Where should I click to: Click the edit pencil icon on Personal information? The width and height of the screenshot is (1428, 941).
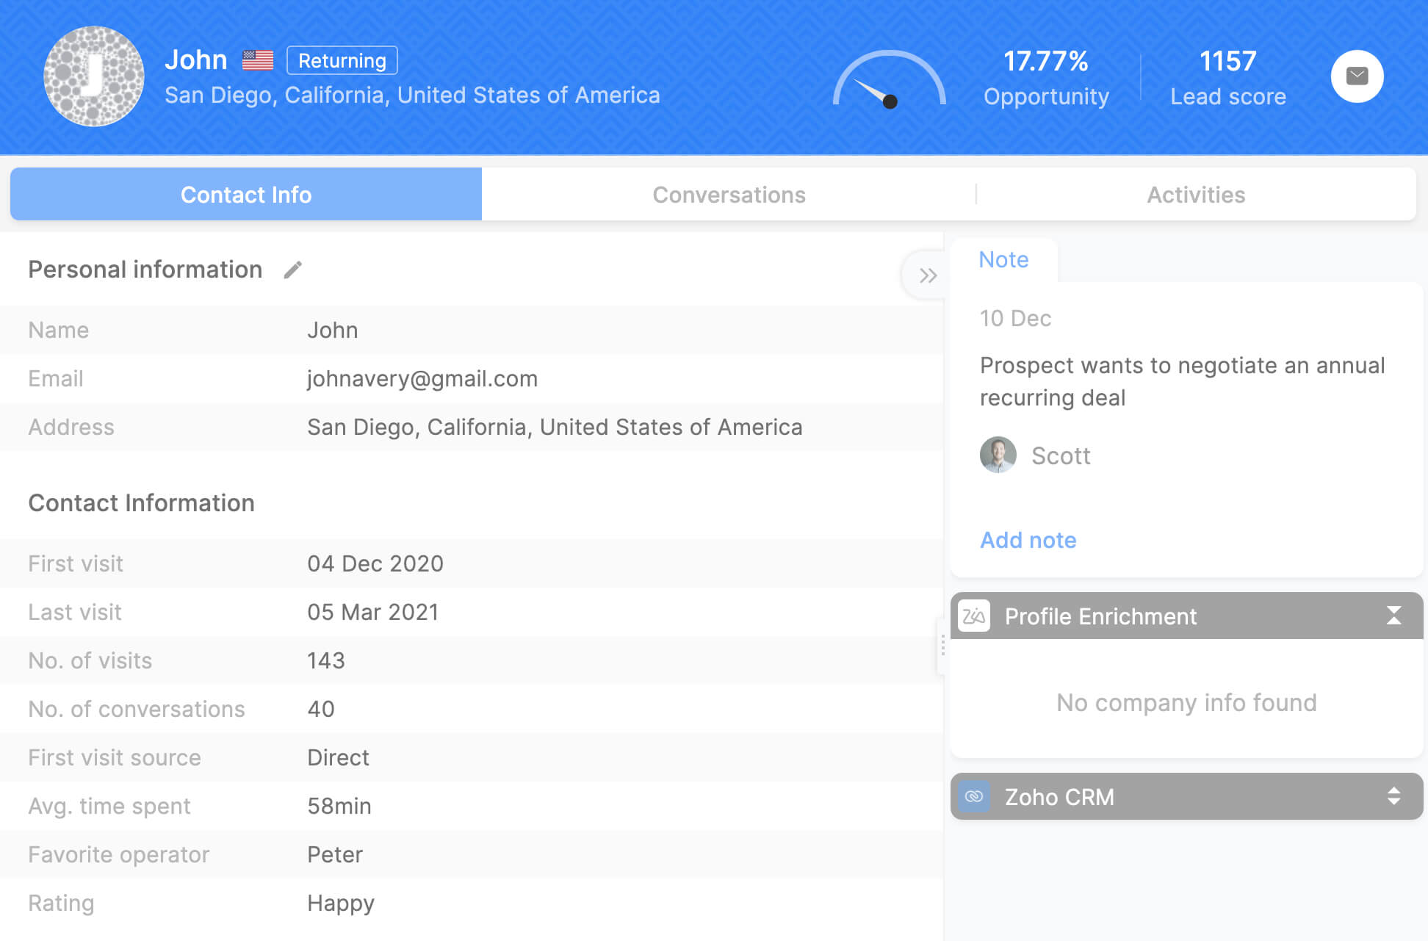point(295,271)
